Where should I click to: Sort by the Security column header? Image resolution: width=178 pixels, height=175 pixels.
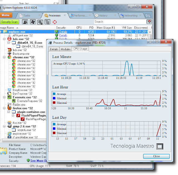click(65, 28)
